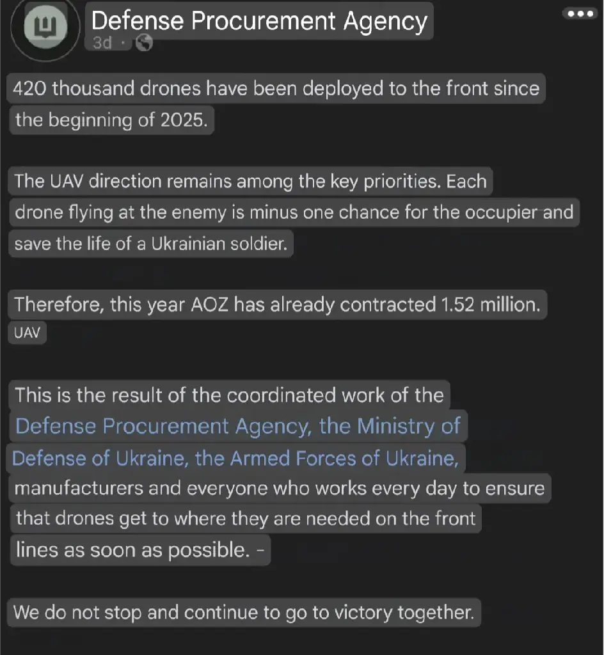The height and width of the screenshot is (655, 604).
Task: Open the three-dot post options menu
Action: coord(580,14)
